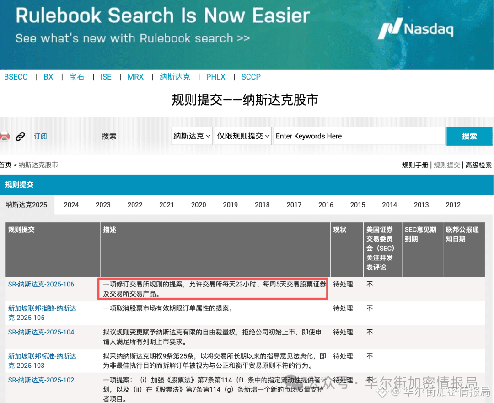Open filing 新加坡联邦标准-纳斯达克-2025-103
The width and height of the screenshot is (494, 403).
point(42,361)
